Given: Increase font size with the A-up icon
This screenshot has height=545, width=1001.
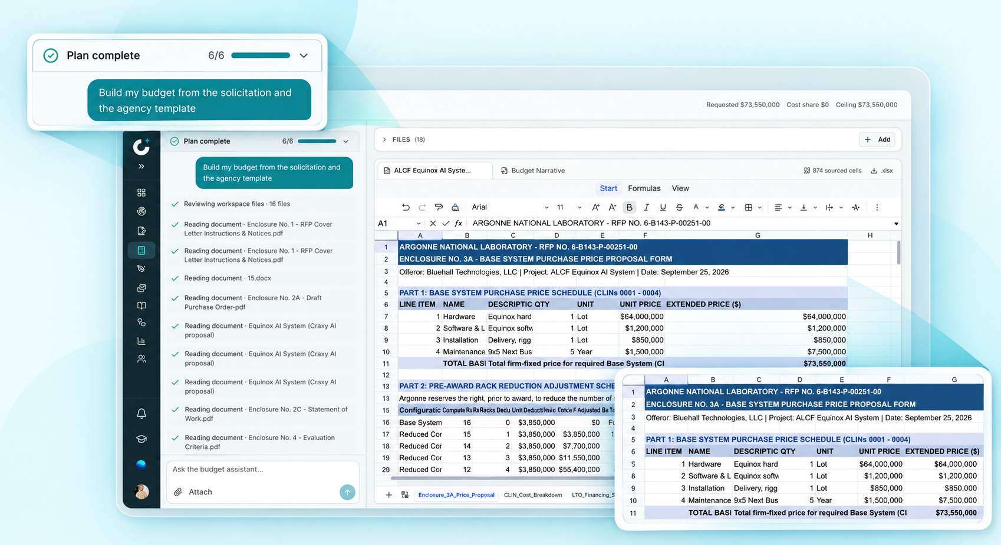Looking at the screenshot, I should [x=596, y=207].
